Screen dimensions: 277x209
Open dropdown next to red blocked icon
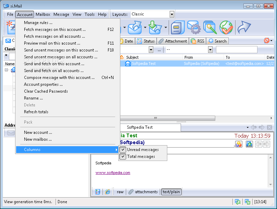click(272, 41)
